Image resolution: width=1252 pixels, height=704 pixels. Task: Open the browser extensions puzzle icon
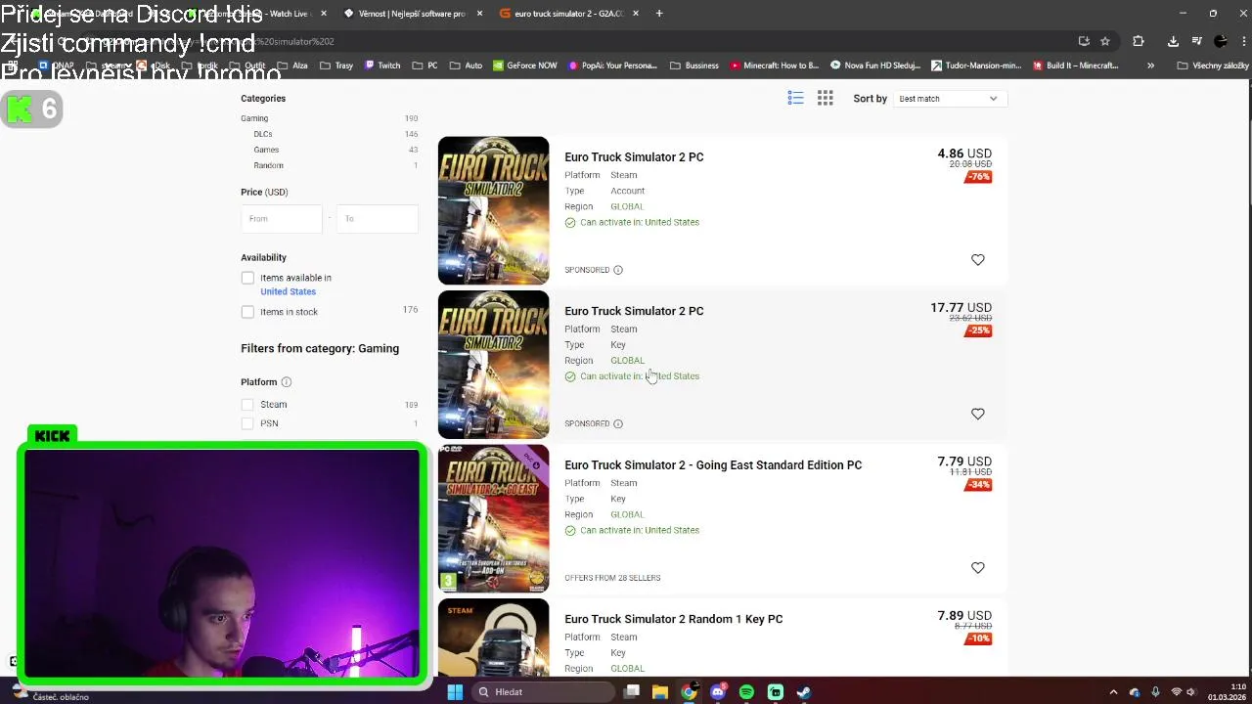[x=1139, y=41]
